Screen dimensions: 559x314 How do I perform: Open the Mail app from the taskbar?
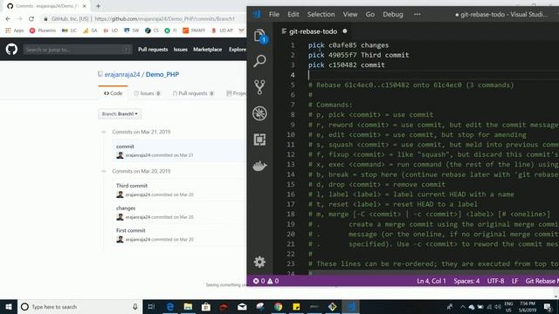coord(242,307)
